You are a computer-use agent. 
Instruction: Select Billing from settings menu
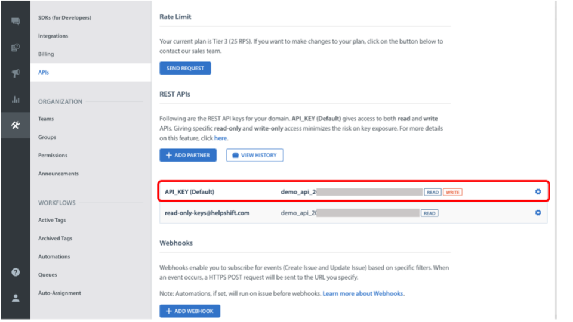46,54
